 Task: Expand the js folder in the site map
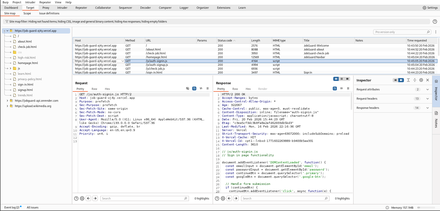(x=10, y=68)
